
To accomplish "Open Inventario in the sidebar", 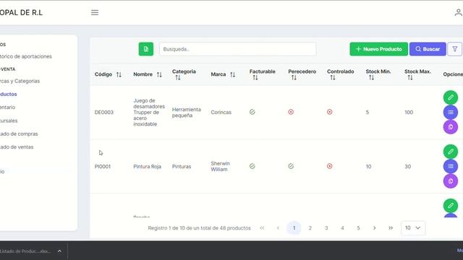I will (7, 108).
